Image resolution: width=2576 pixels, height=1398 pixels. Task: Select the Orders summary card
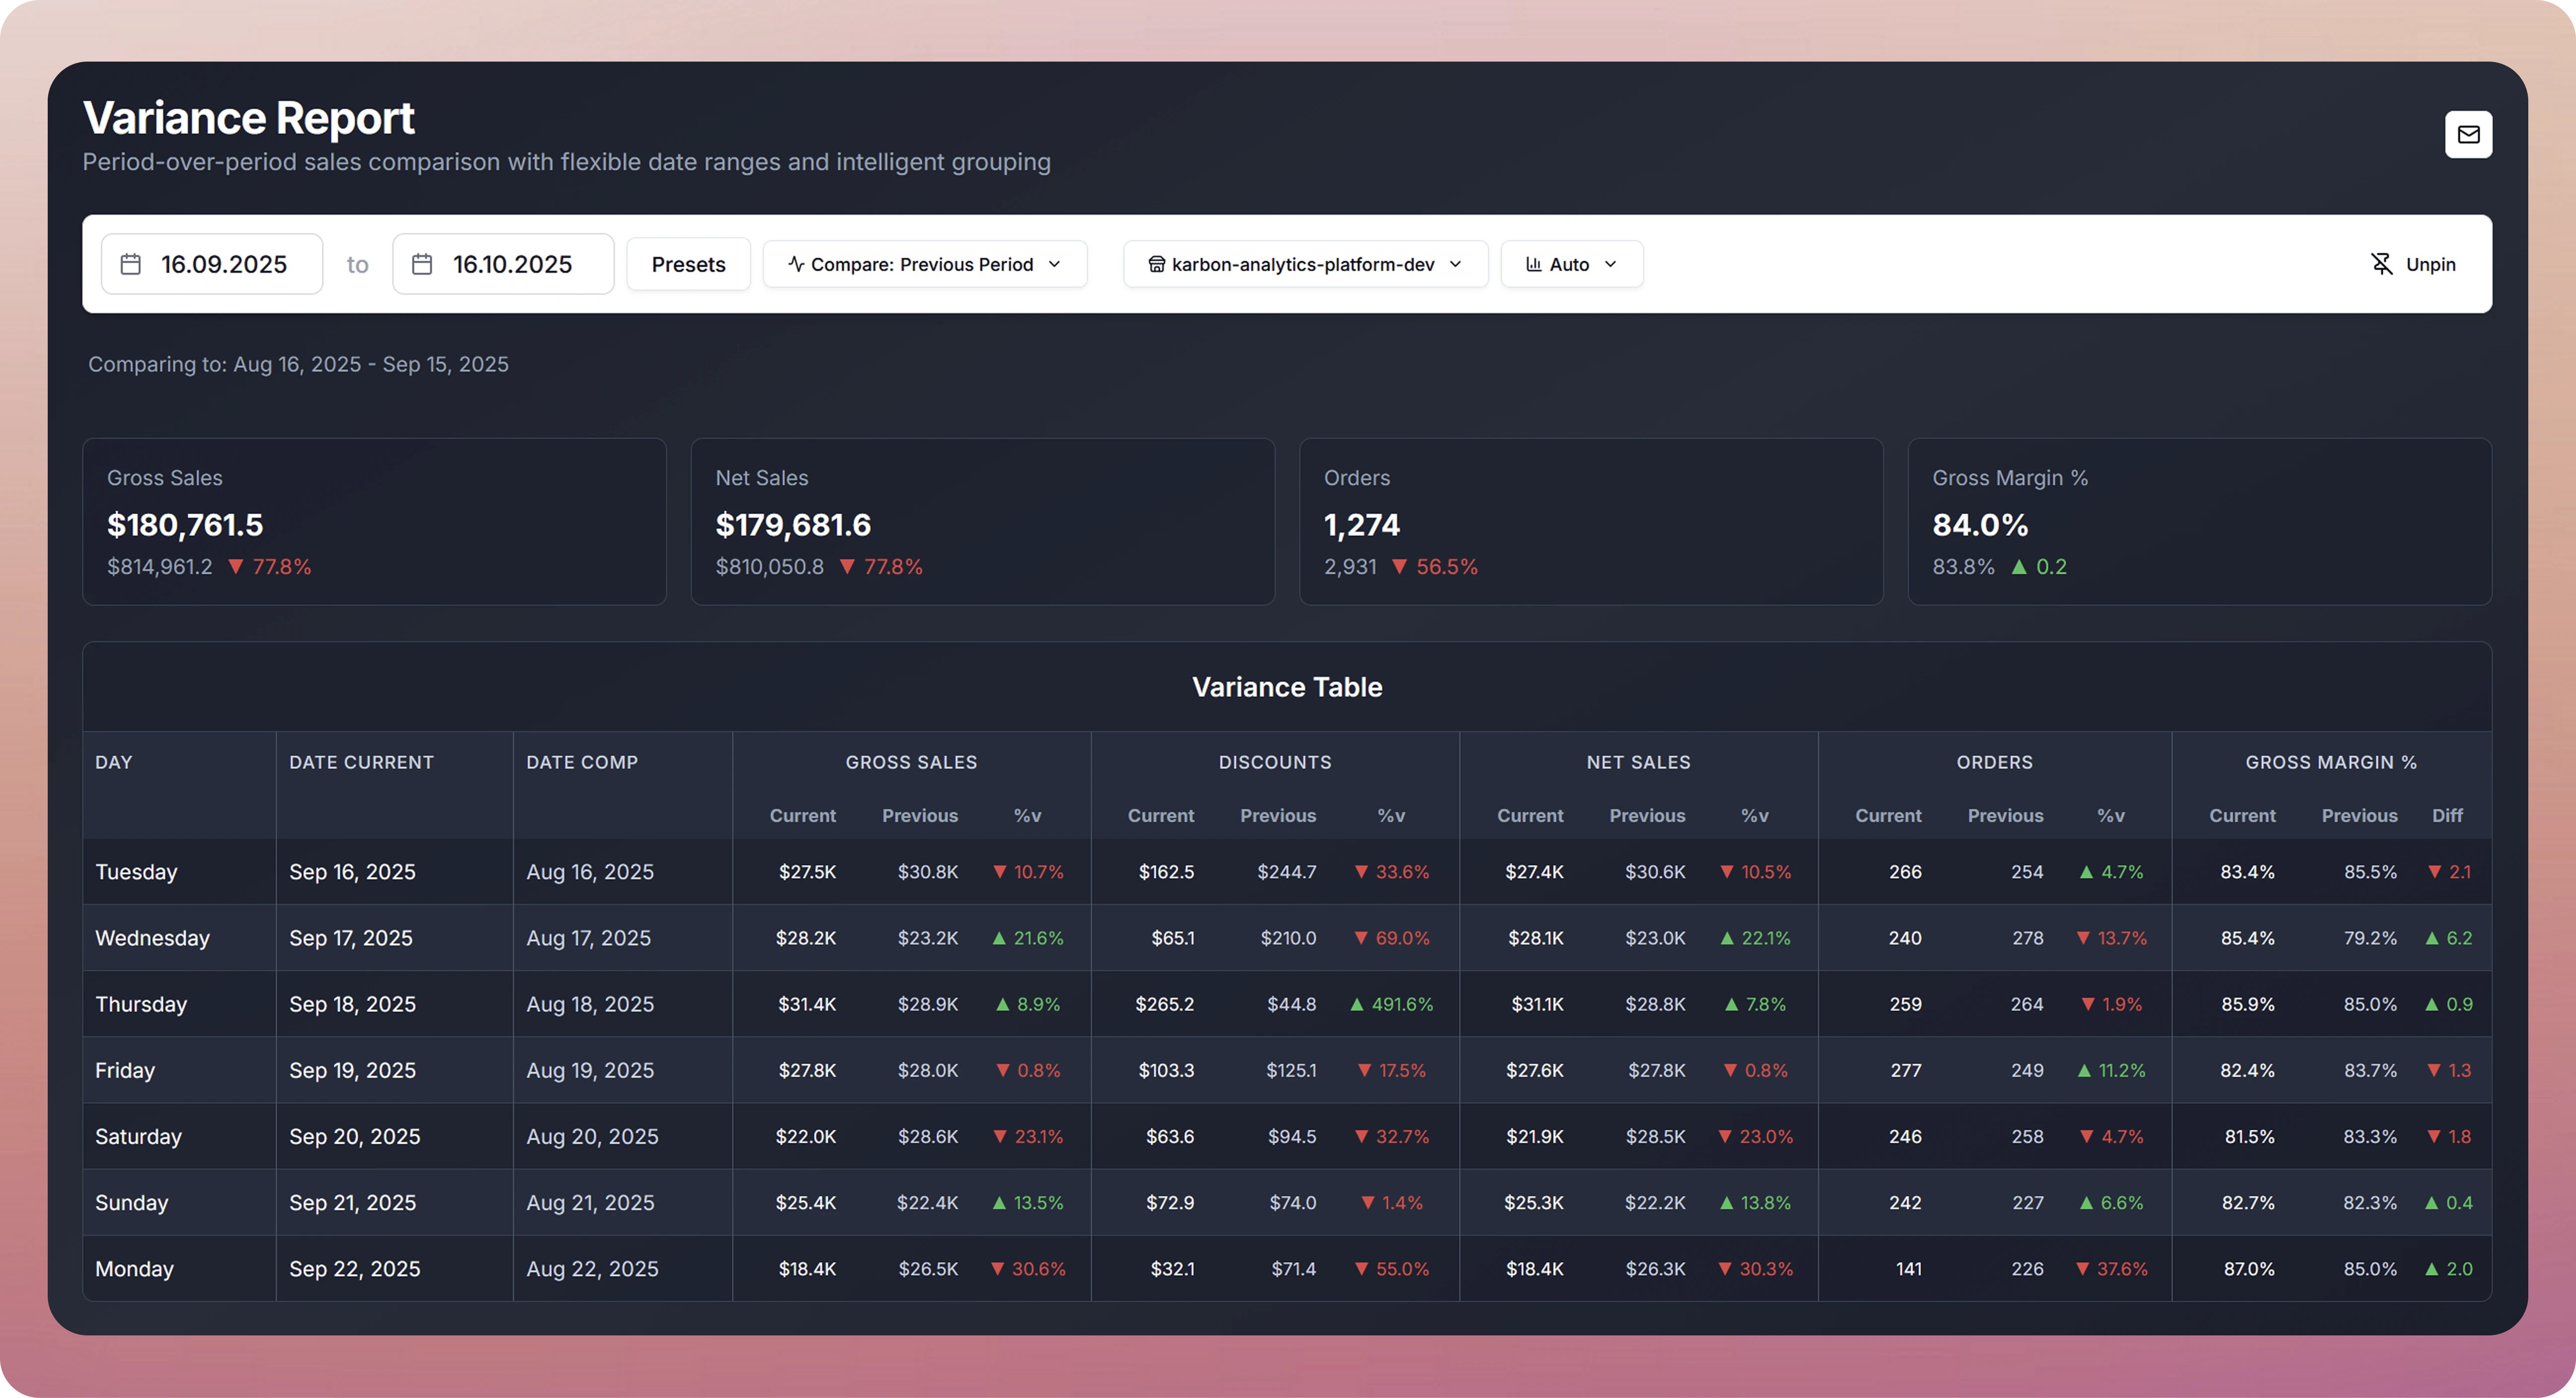tap(1591, 521)
